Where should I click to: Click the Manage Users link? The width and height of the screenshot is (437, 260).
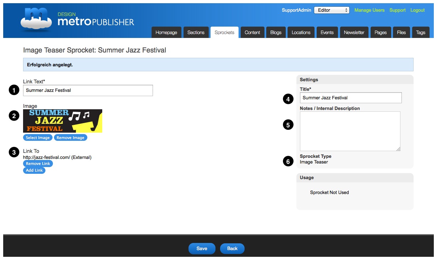pyautogui.click(x=369, y=10)
